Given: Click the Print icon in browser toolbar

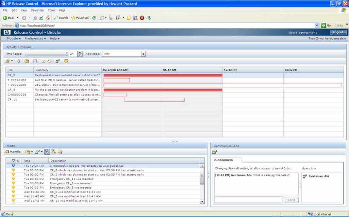Looking at the screenshot, I should [x=111, y=18].
